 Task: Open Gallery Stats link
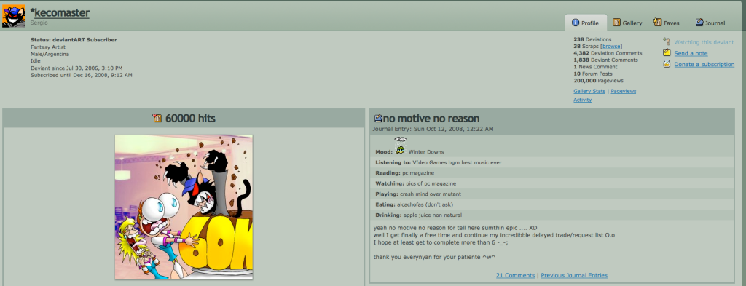pyautogui.click(x=589, y=91)
